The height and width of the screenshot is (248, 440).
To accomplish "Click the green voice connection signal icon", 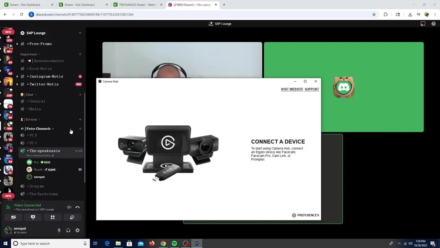I will [8, 207].
